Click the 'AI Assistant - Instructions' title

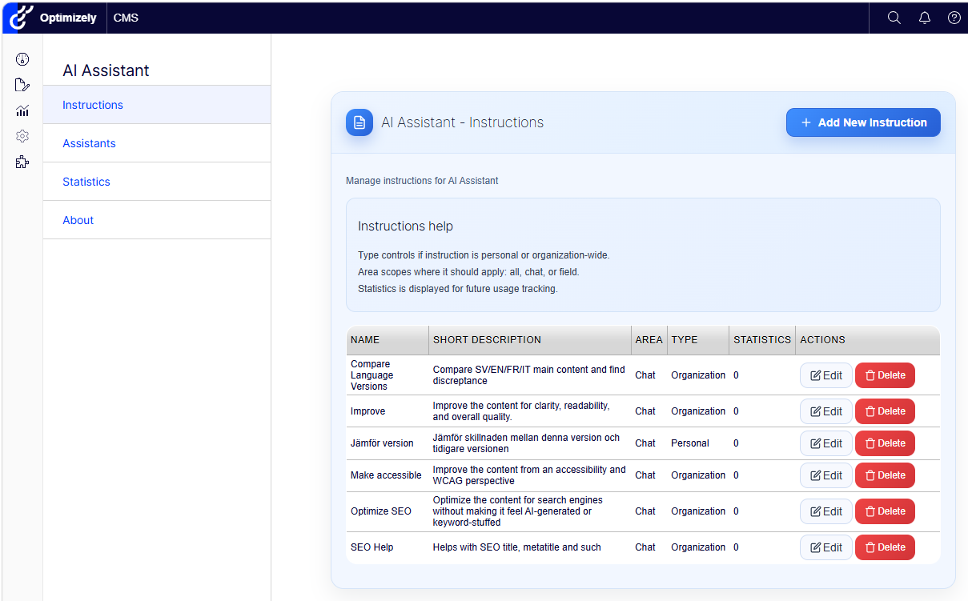[x=462, y=122]
